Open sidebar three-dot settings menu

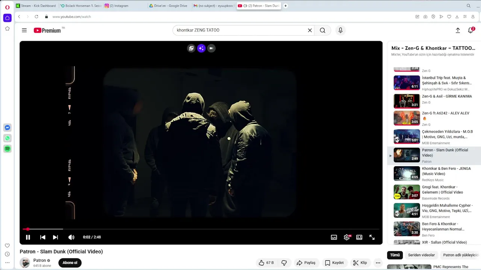(7, 263)
